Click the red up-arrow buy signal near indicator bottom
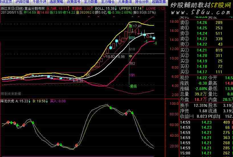This screenshot has width=233, height=157. [x=76, y=145]
